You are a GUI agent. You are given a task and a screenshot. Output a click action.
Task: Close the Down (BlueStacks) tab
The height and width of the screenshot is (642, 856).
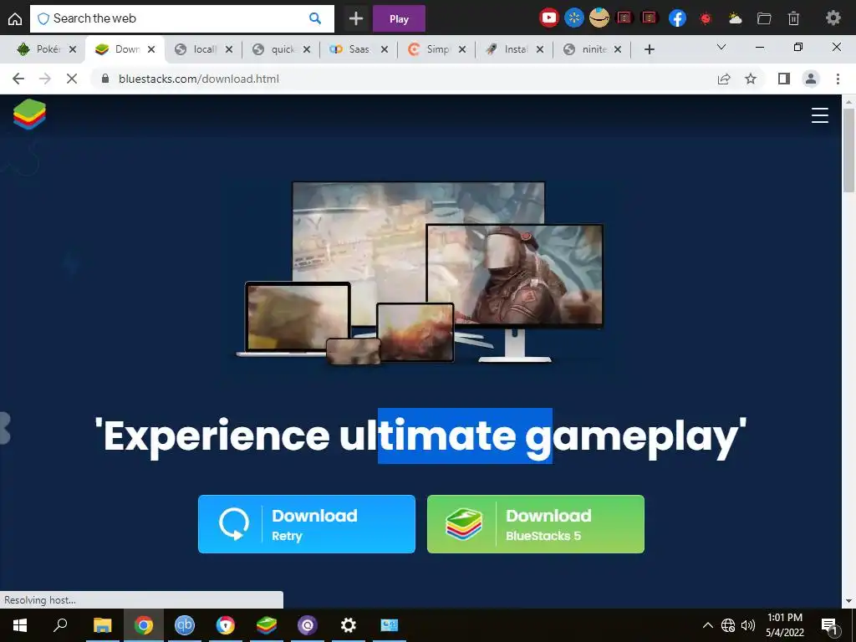tap(151, 49)
